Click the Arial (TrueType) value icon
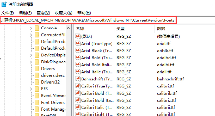 tap(78, 43)
